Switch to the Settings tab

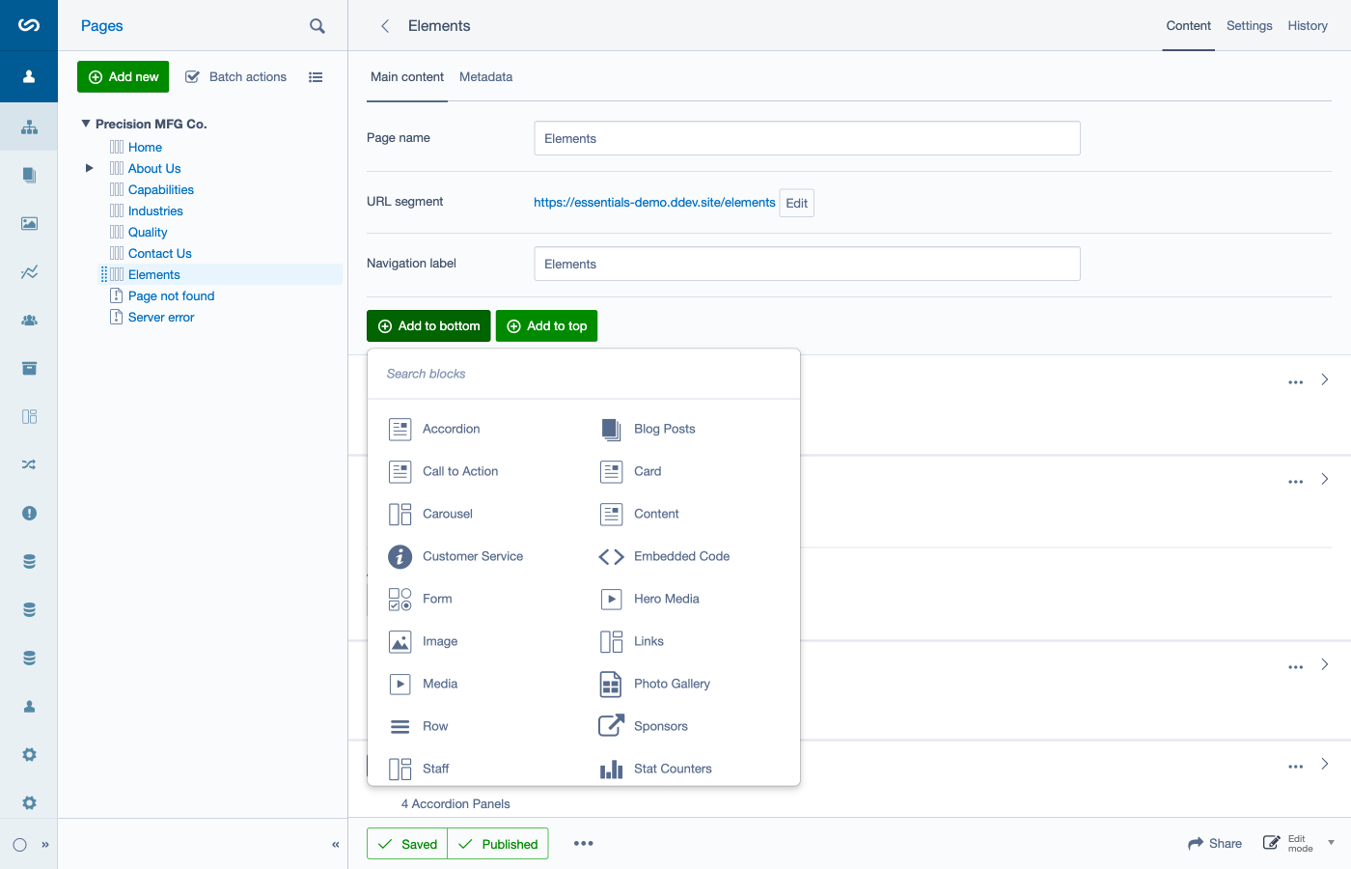[x=1249, y=26]
